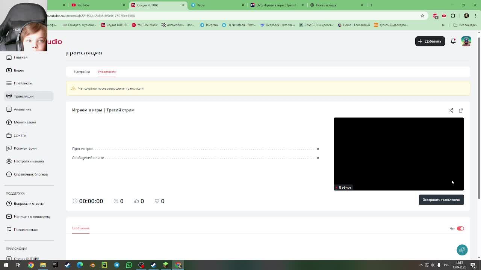Open stream in new window icon
Screen dimensions: 481x270
tap(461, 111)
